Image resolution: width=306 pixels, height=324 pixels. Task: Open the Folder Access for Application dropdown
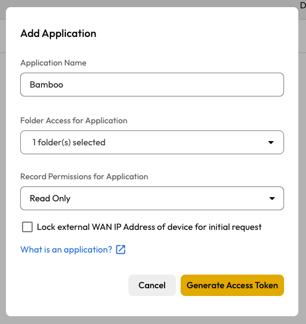[152, 142]
